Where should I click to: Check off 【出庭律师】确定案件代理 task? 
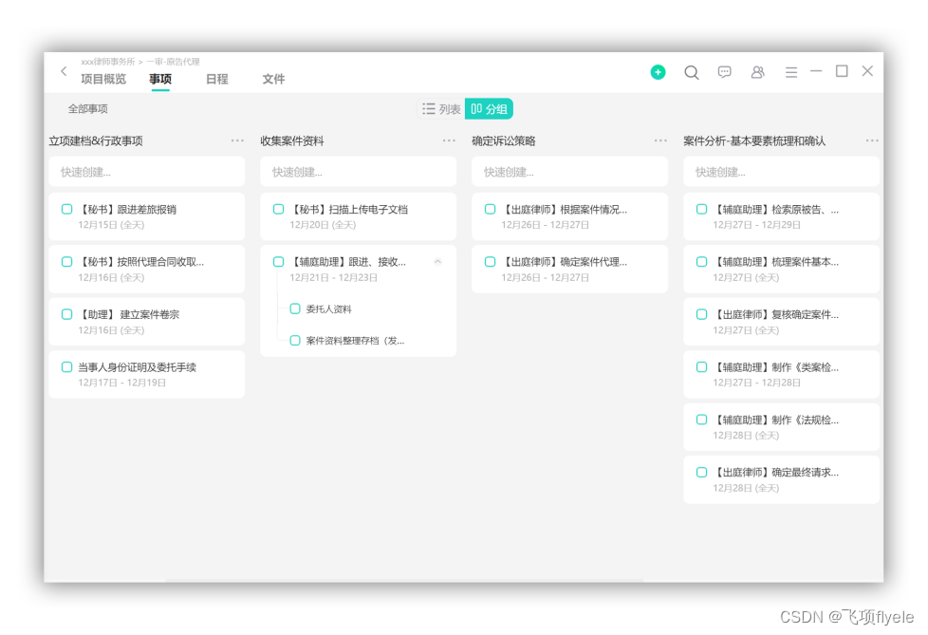tap(490, 262)
